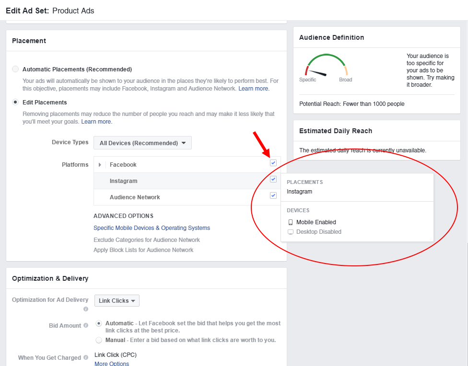Viewport: 468px width, 366px height.
Task: Click Potential Reach: Fewer than 1000 people text
Action: click(x=351, y=104)
